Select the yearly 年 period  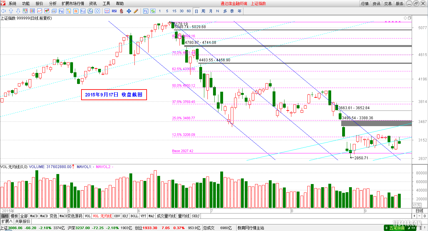240,11
